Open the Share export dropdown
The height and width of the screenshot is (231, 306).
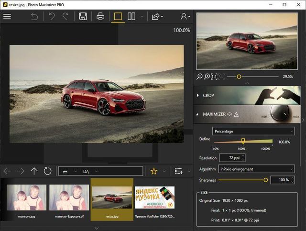coord(157,16)
